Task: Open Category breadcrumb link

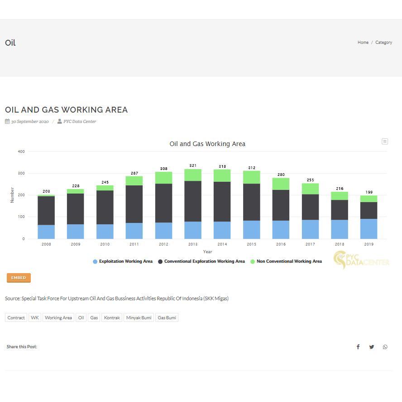Action: [383, 43]
